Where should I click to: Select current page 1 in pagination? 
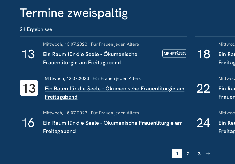(x=177, y=154)
